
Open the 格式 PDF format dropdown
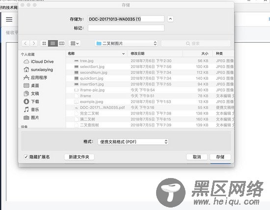[133, 142]
